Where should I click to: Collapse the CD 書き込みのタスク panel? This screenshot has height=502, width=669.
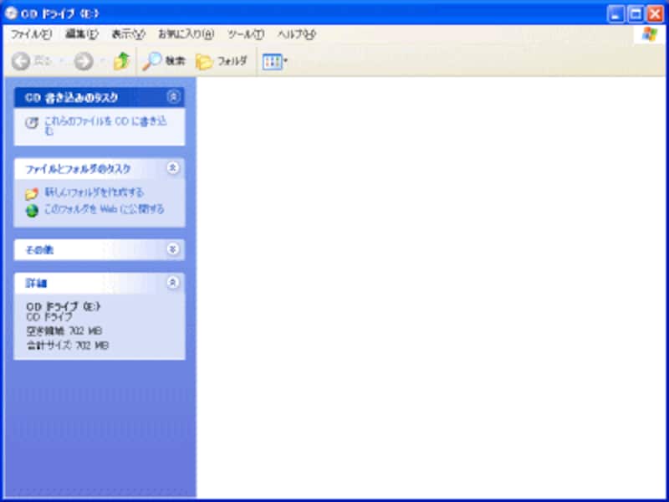click(173, 97)
